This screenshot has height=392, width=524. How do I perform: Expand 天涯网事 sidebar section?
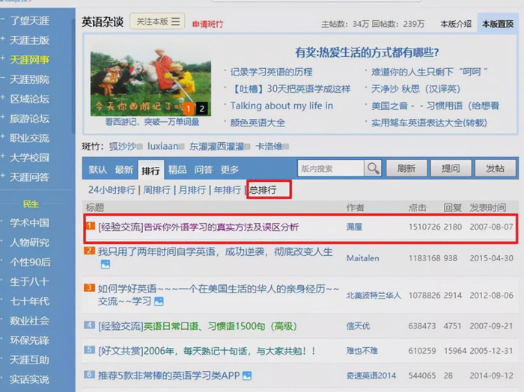3,58
